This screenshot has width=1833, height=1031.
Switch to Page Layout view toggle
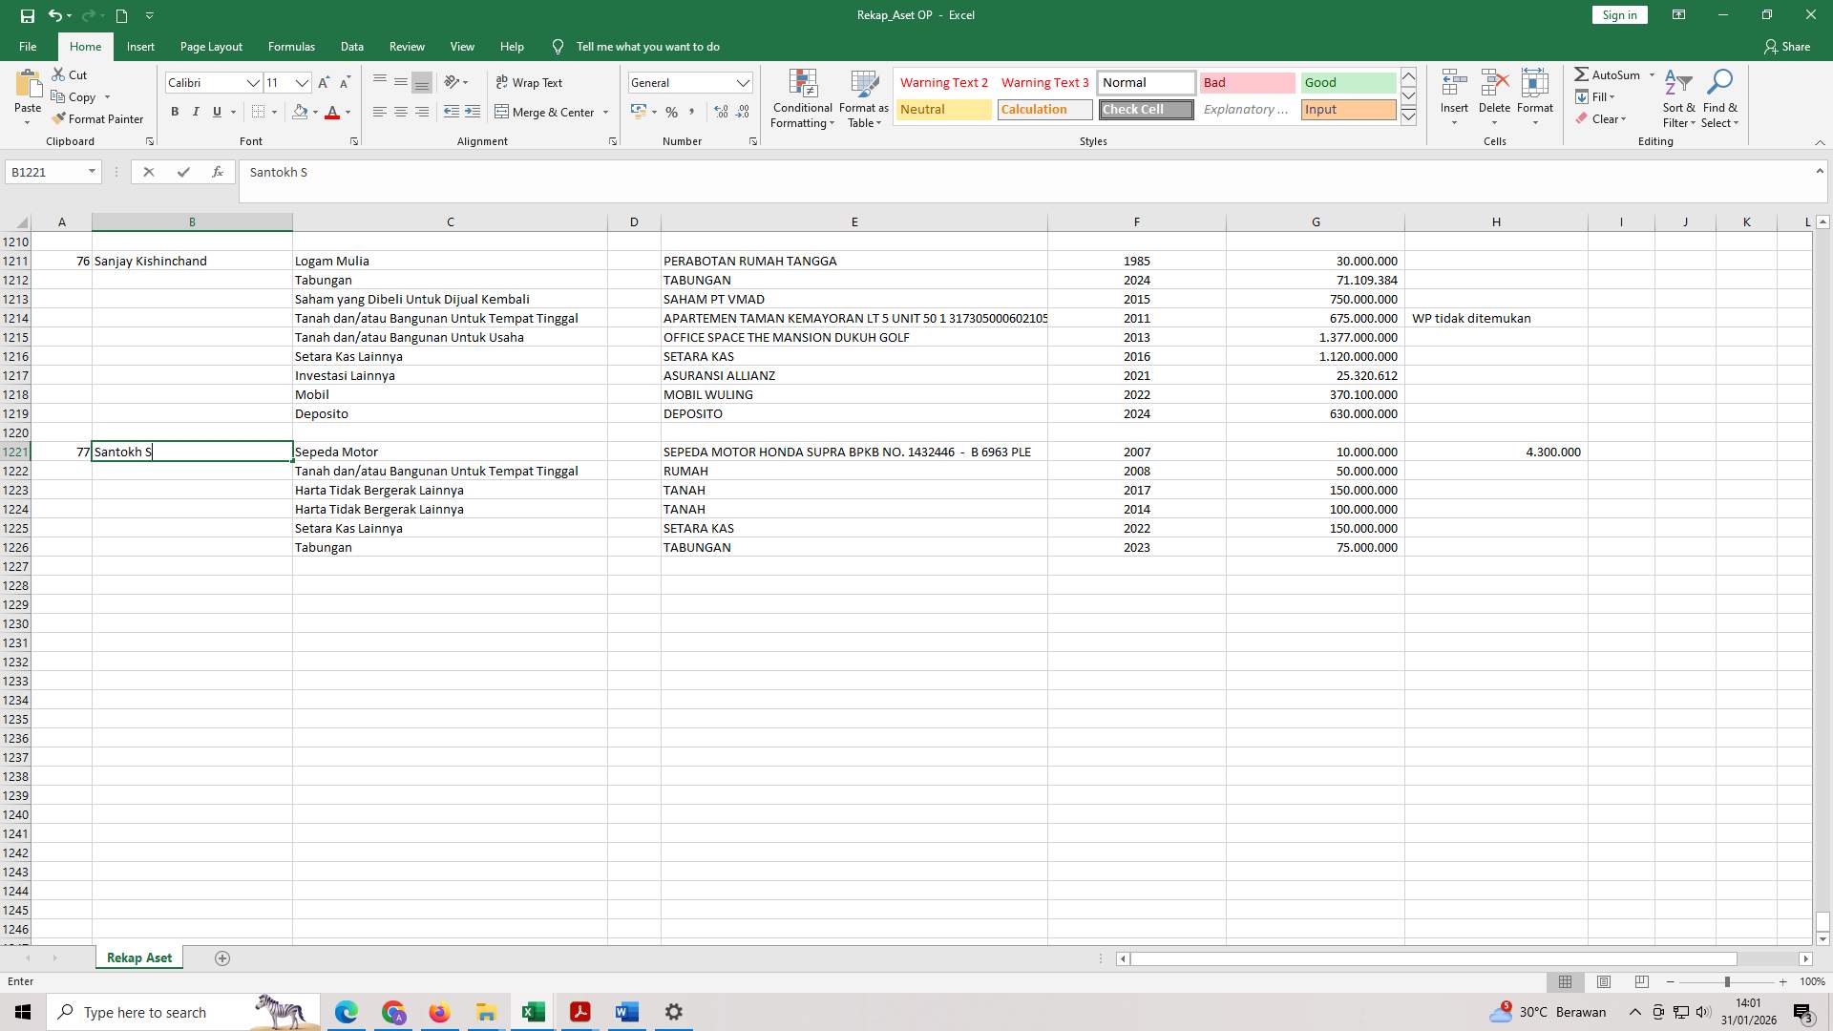(1604, 981)
